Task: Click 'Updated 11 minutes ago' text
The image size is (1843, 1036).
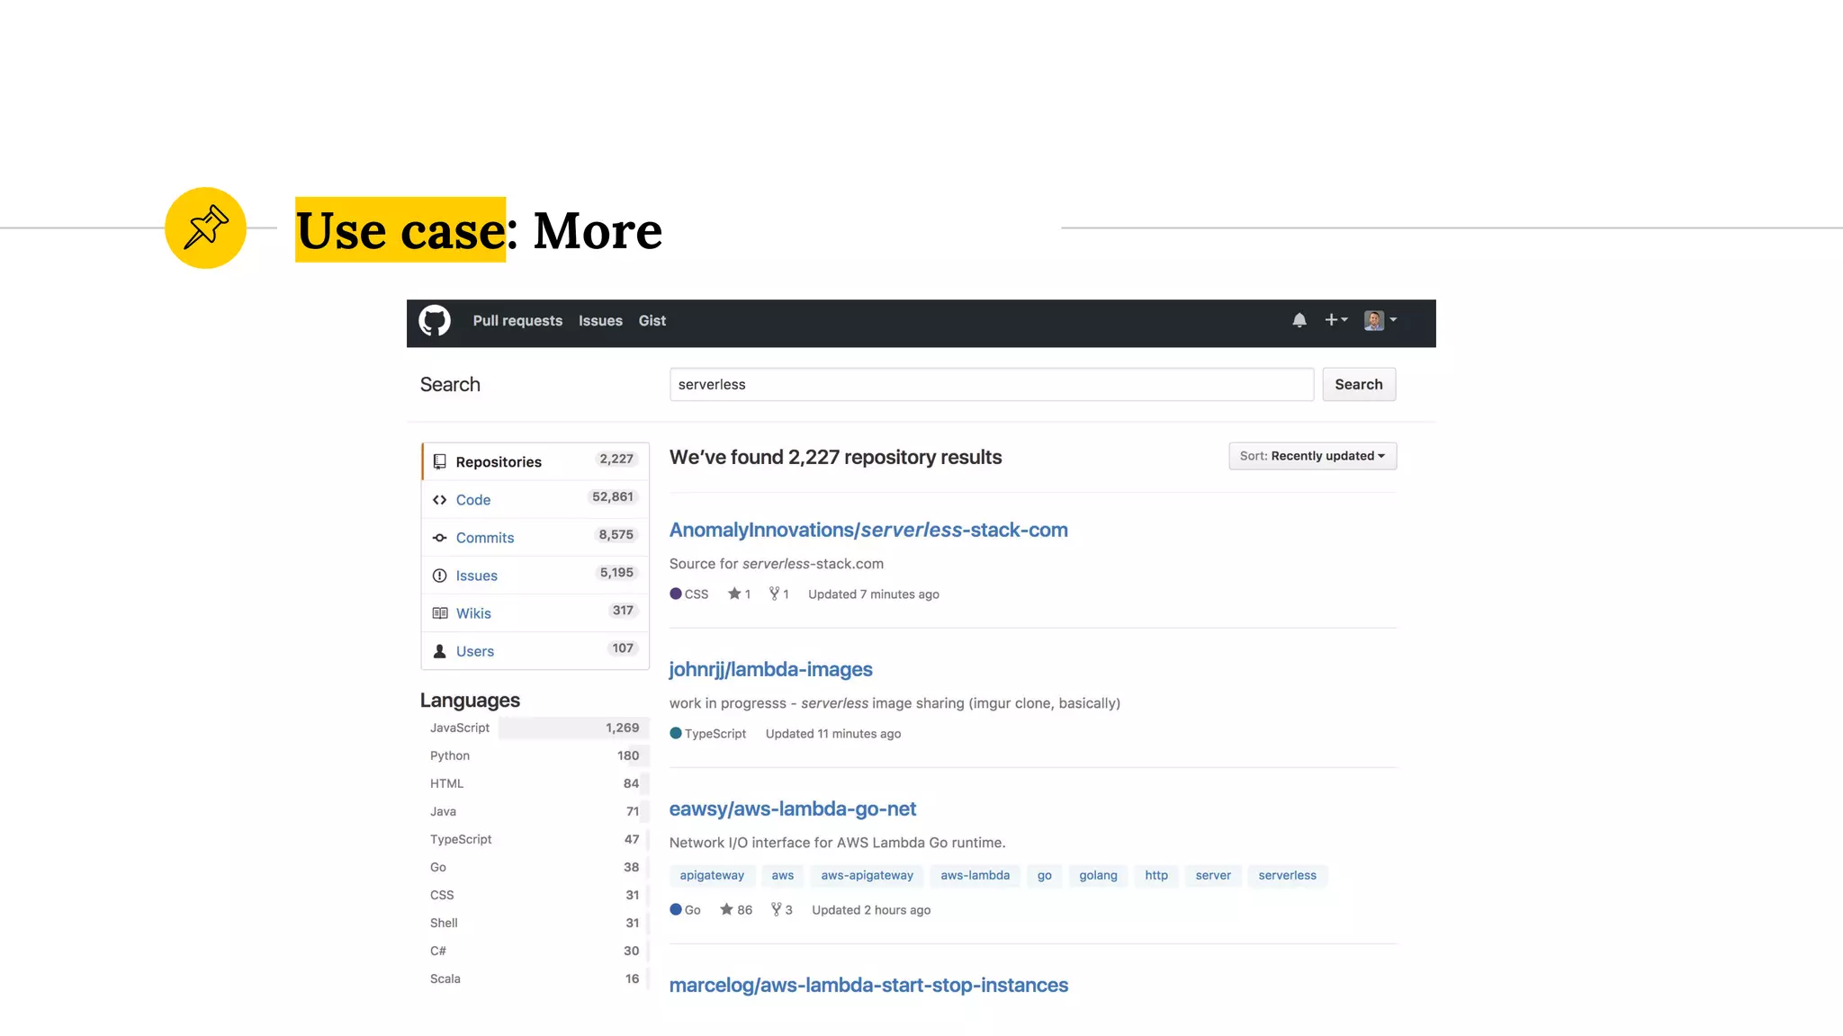Action: coord(833,734)
